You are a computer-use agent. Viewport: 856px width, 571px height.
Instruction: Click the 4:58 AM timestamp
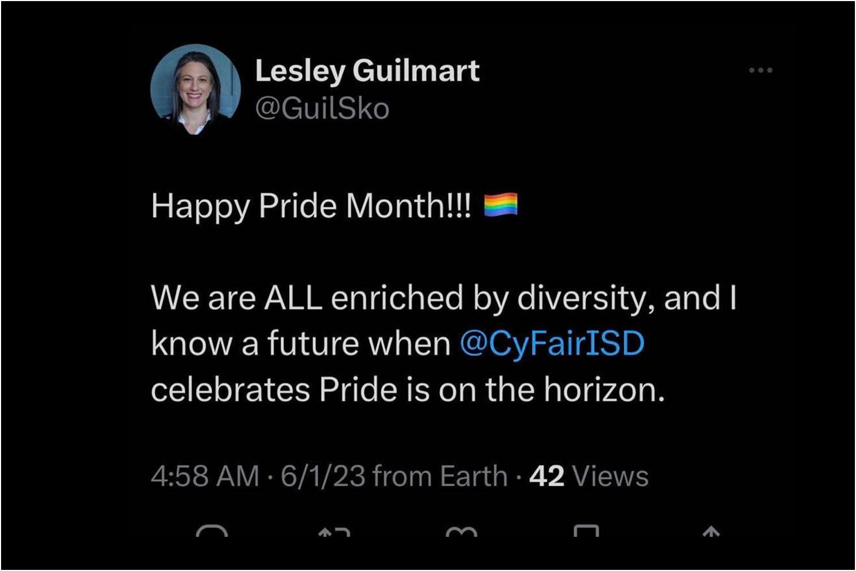[205, 476]
